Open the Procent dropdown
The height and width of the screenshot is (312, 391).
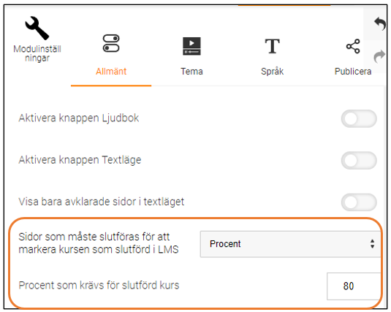[x=290, y=244]
